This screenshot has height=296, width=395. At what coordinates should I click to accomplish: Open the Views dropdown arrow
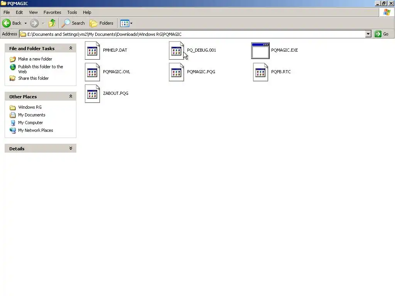coord(131,23)
